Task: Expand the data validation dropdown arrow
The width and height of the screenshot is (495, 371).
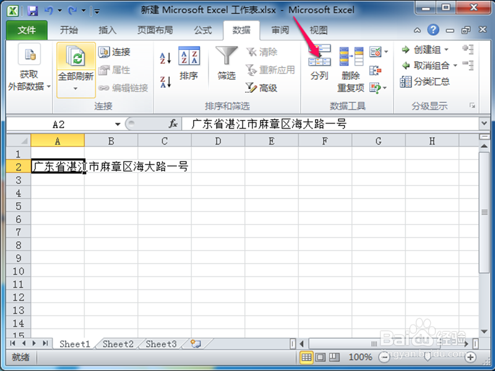Action: 386,51
